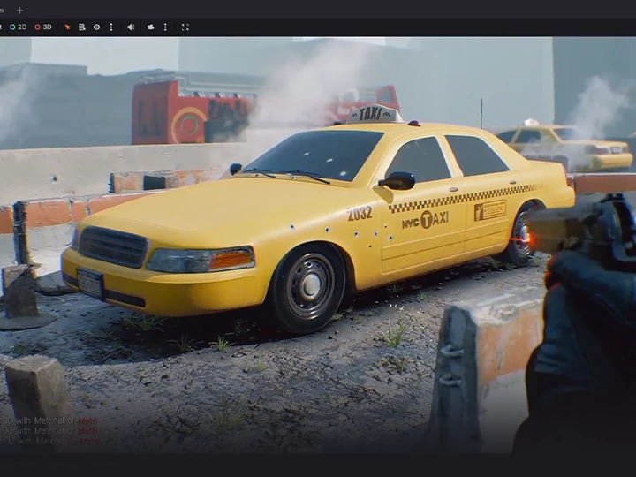Open the camera options three-dot menu

(x=165, y=27)
